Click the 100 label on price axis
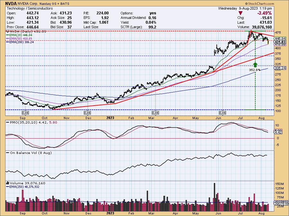The width and height of the screenshot is (289, 216). click(x=278, y=111)
